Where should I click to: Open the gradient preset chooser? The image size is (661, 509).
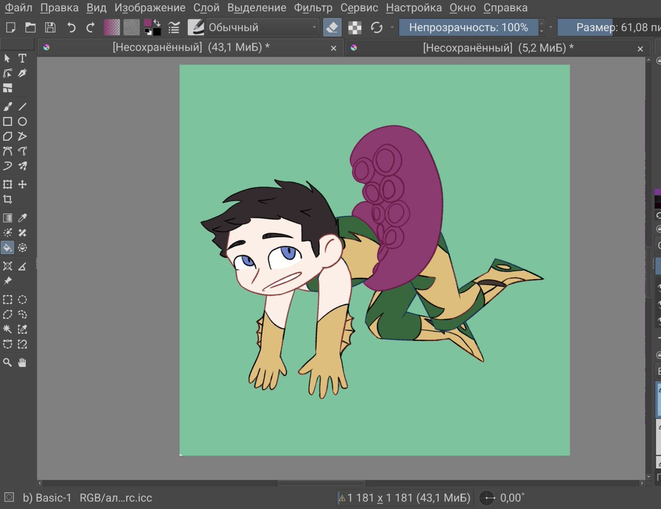coord(112,27)
